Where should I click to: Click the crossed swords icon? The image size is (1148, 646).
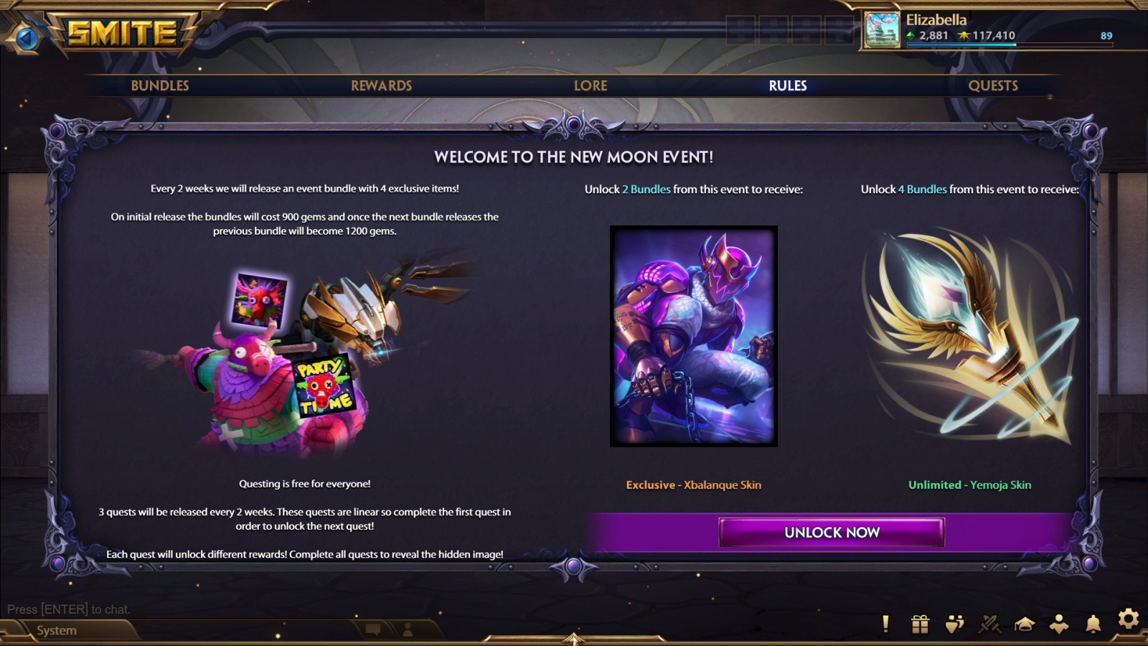pyautogui.click(x=989, y=624)
